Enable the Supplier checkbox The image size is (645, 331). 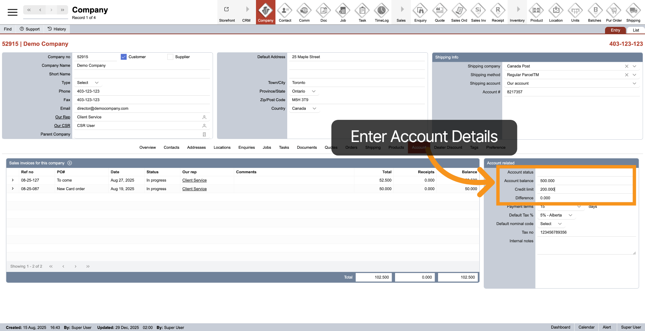(170, 57)
